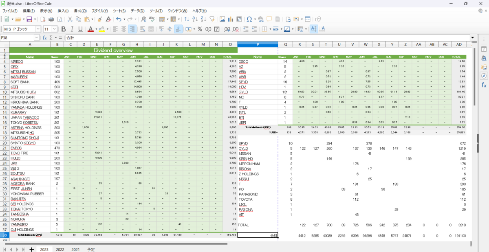Expand the Background Color dropdown arrow
489x252 pixels.
point(107,29)
